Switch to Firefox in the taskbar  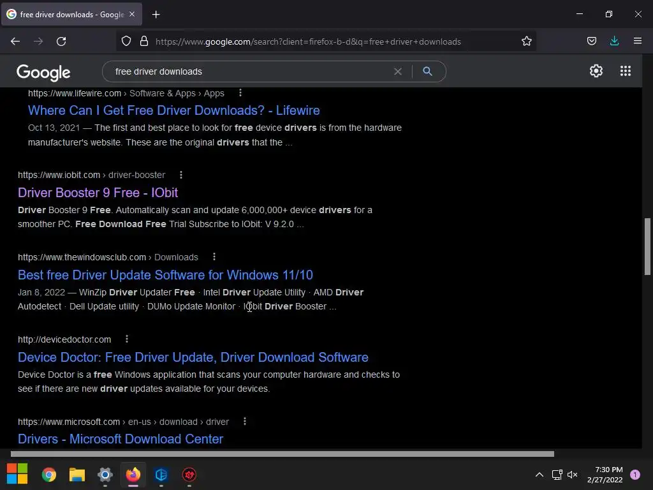click(x=133, y=475)
